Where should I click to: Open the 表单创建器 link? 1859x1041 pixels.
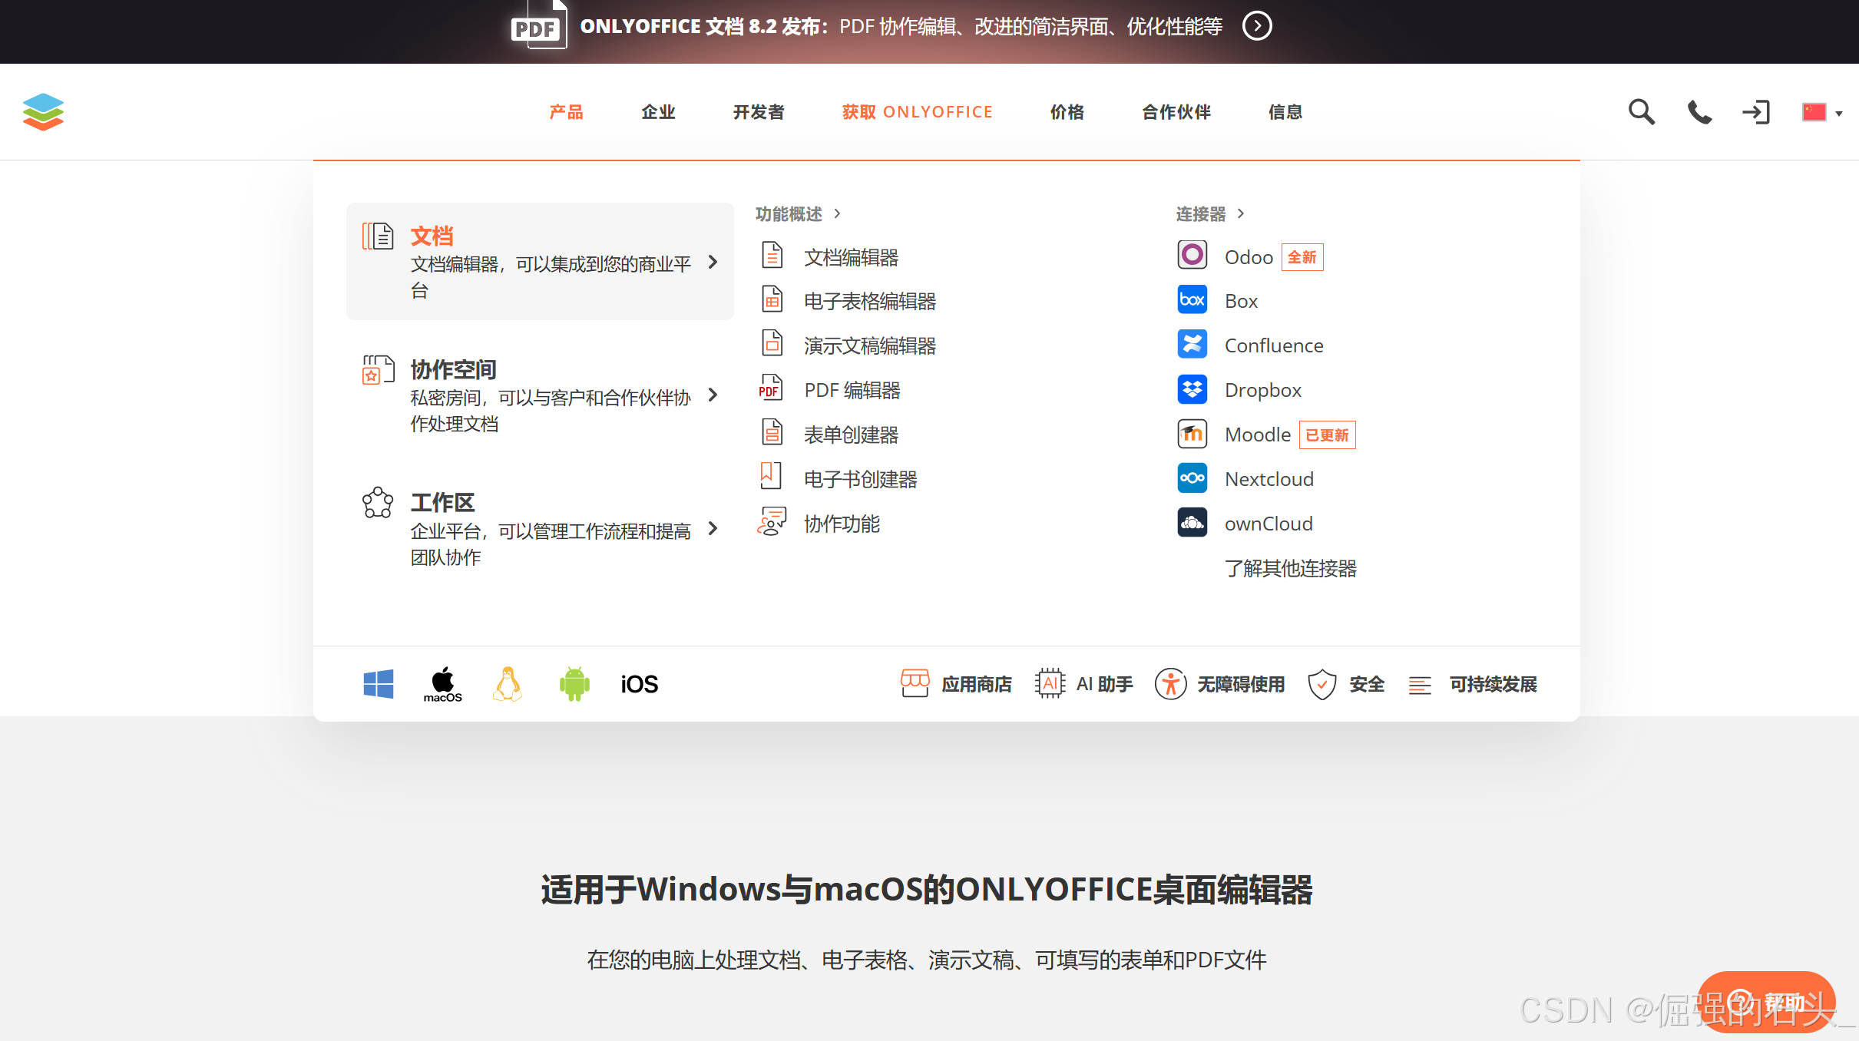pyautogui.click(x=851, y=435)
